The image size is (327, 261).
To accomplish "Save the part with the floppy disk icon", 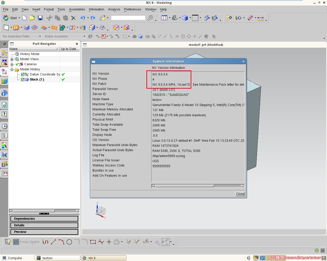I will coord(40,18).
